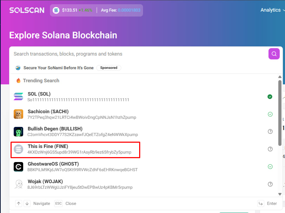This screenshot has height=213, width=285.
Task: Close search with the ESC button
Action: (x=58, y=203)
